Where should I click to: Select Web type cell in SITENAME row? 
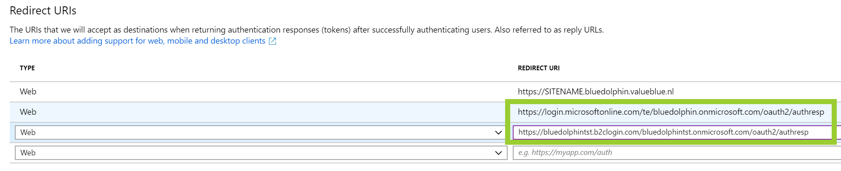pyautogui.click(x=28, y=91)
